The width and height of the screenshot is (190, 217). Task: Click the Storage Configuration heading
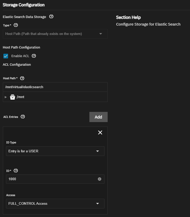24,5
